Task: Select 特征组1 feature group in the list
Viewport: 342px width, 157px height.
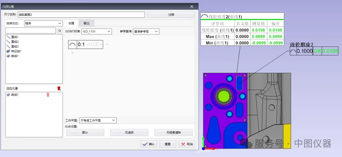Action: pyautogui.click(x=16, y=51)
